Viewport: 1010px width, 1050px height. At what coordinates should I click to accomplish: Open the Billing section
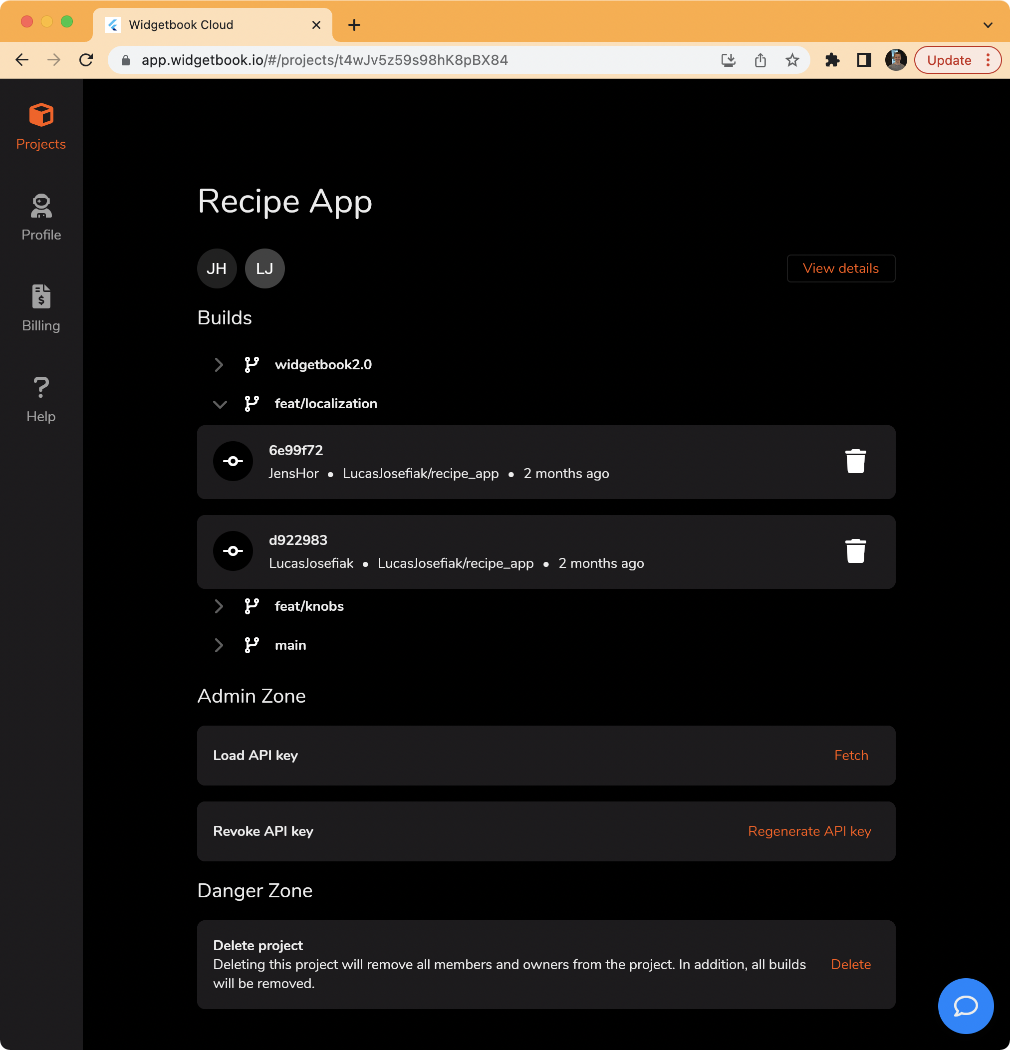(x=41, y=308)
